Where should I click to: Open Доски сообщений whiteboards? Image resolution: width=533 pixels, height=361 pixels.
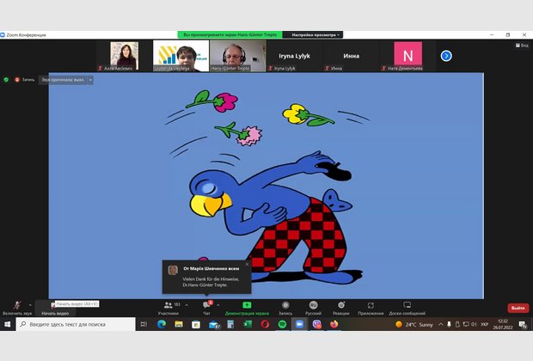407,306
